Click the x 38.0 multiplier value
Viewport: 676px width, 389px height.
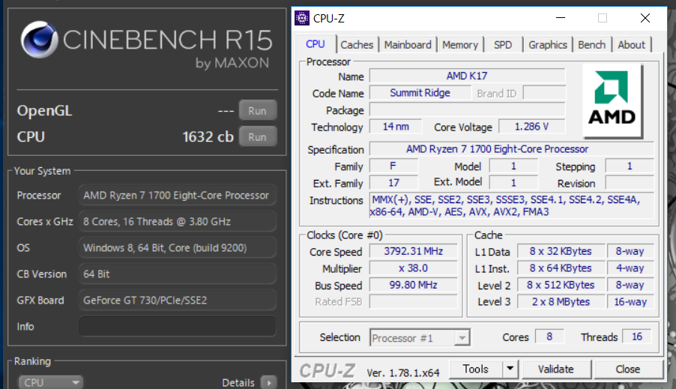pos(414,268)
